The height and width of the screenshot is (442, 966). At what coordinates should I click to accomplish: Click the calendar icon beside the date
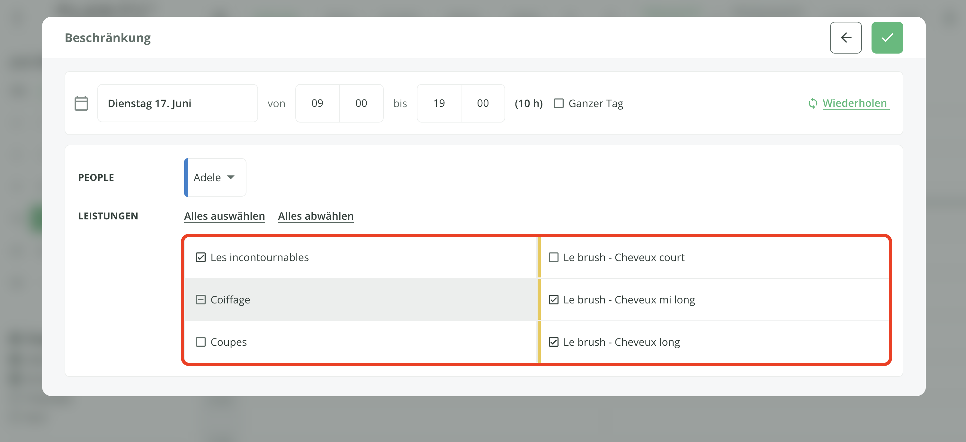81,103
